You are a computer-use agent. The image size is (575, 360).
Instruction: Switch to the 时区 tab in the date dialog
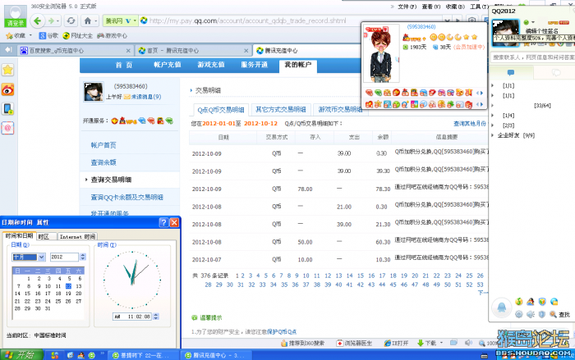point(45,236)
